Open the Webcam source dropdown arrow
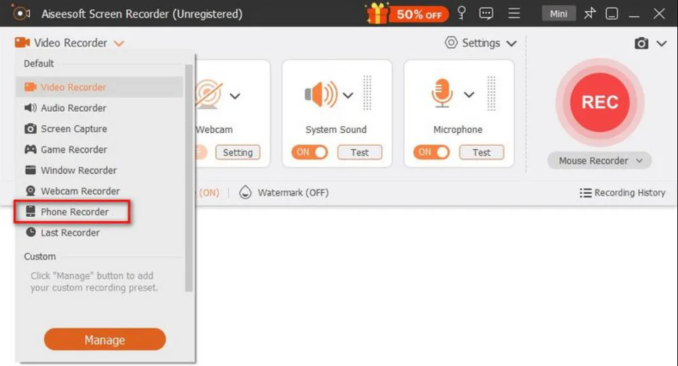This screenshot has height=366, width=678. 235,96
